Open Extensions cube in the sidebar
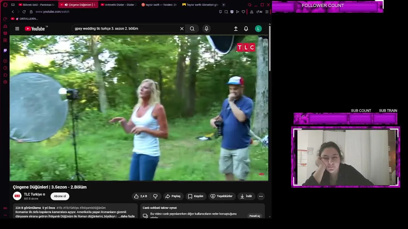Screen dimensions: 408x229 [5, 75]
